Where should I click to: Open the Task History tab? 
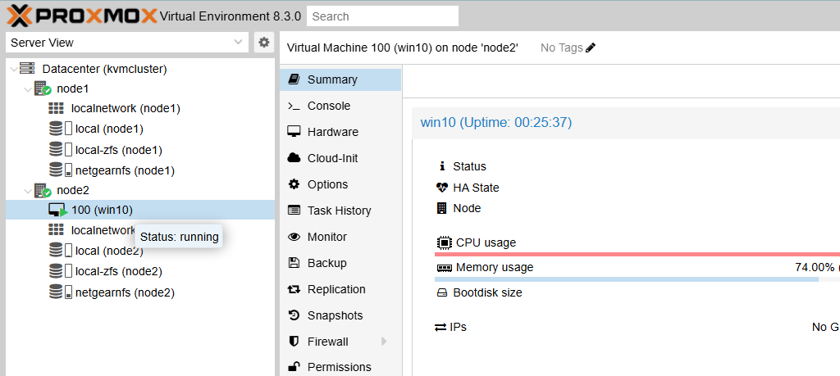pos(340,211)
